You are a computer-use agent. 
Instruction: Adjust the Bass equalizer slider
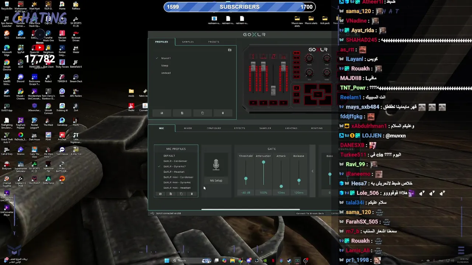330,174
